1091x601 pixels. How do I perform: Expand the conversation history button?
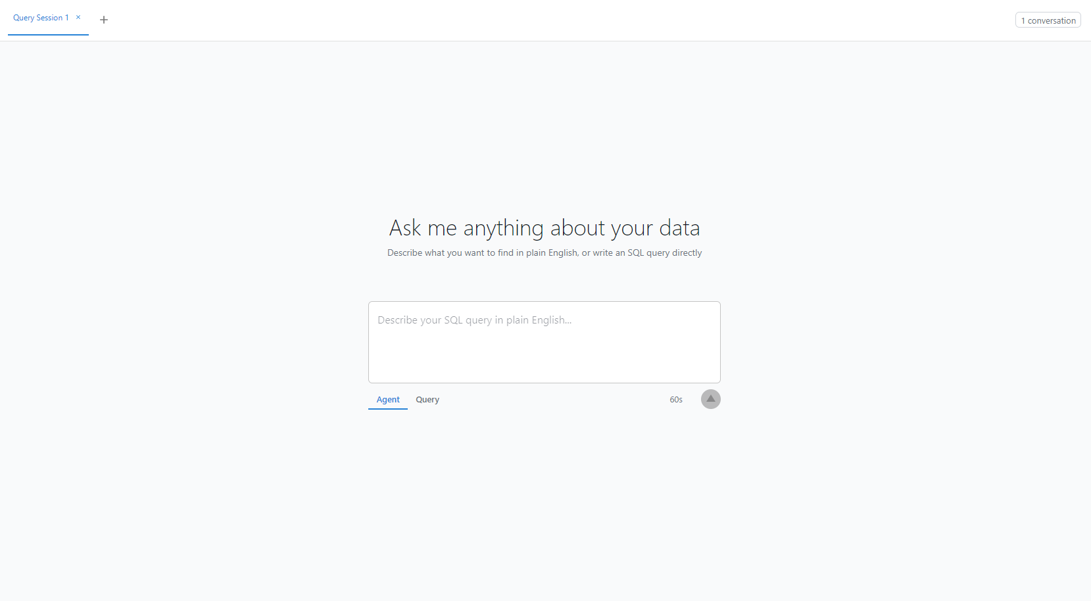pos(1048,20)
